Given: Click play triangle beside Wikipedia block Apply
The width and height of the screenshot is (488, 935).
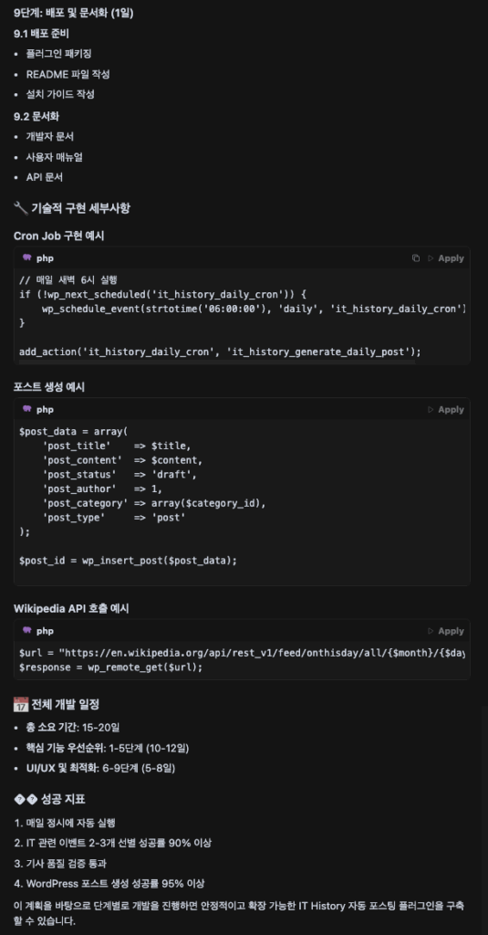Looking at the screenshot, I should click(x=431, y=631).
